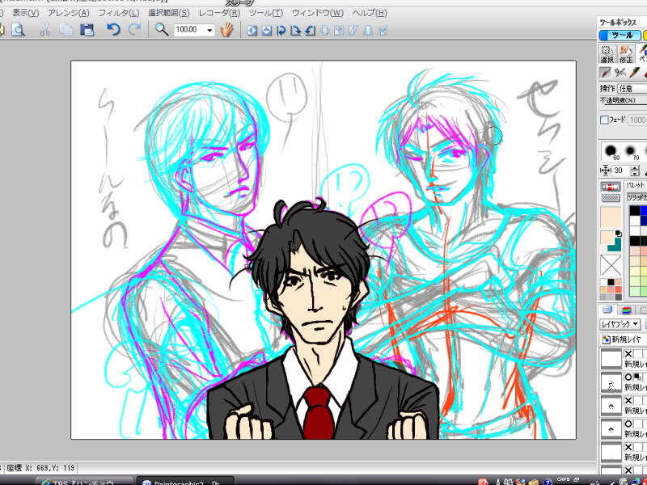Screen dimensions: 647x485
Task: Toggle the O visibility mark of the second layer
Action: 628,377
